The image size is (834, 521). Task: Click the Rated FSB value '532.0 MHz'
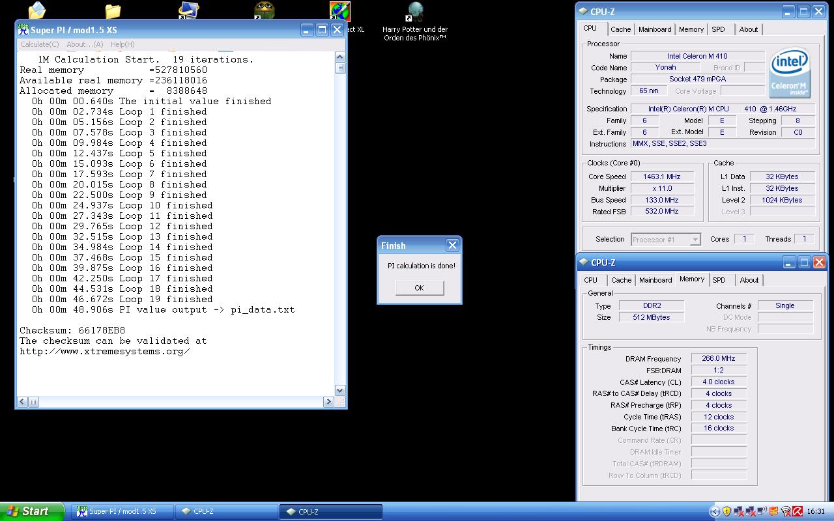661,212
